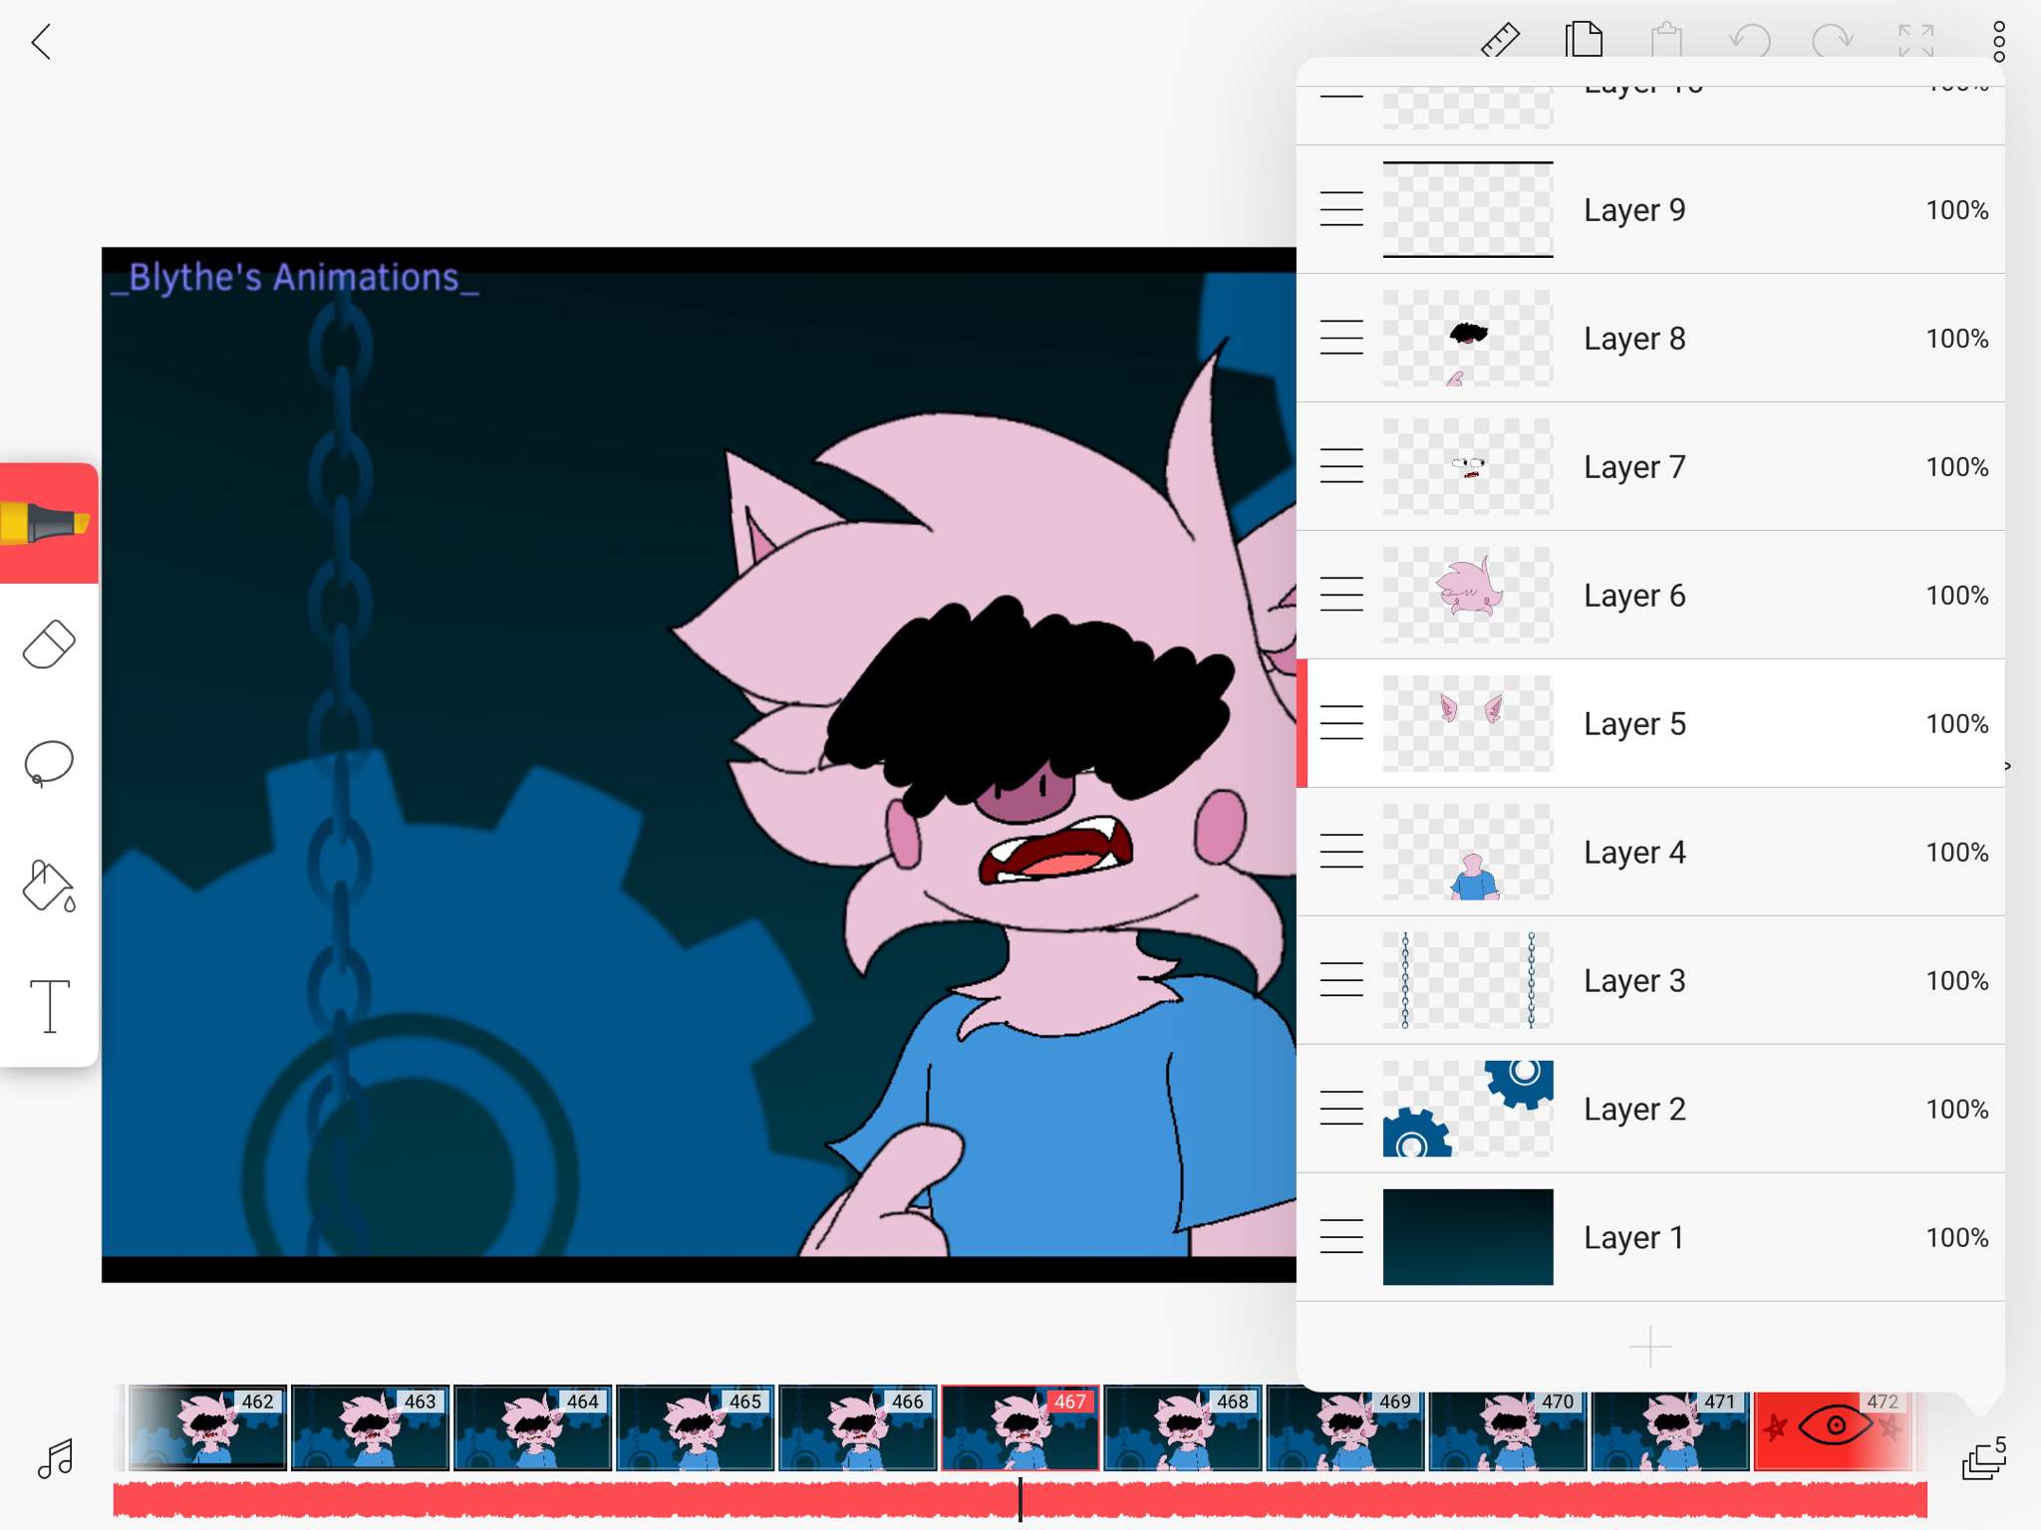
Task: Select Layer 8 hair thumbnail
Action: coord(1468,338)
